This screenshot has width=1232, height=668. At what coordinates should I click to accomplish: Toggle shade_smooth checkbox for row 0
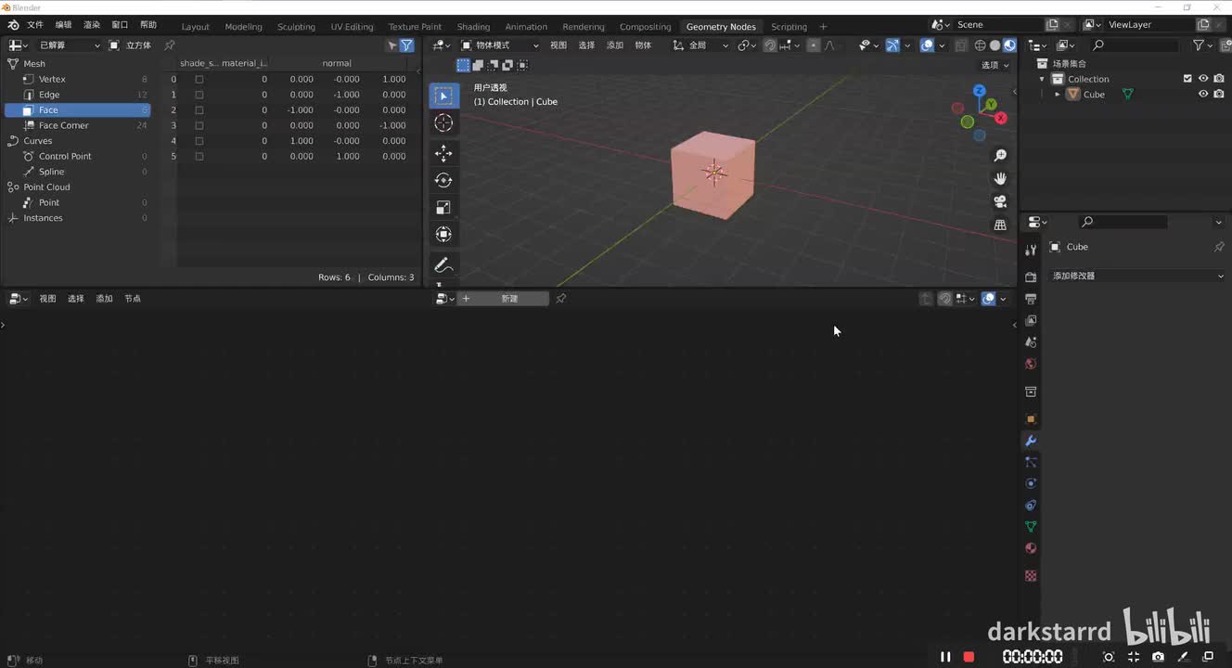coord(199,79)
